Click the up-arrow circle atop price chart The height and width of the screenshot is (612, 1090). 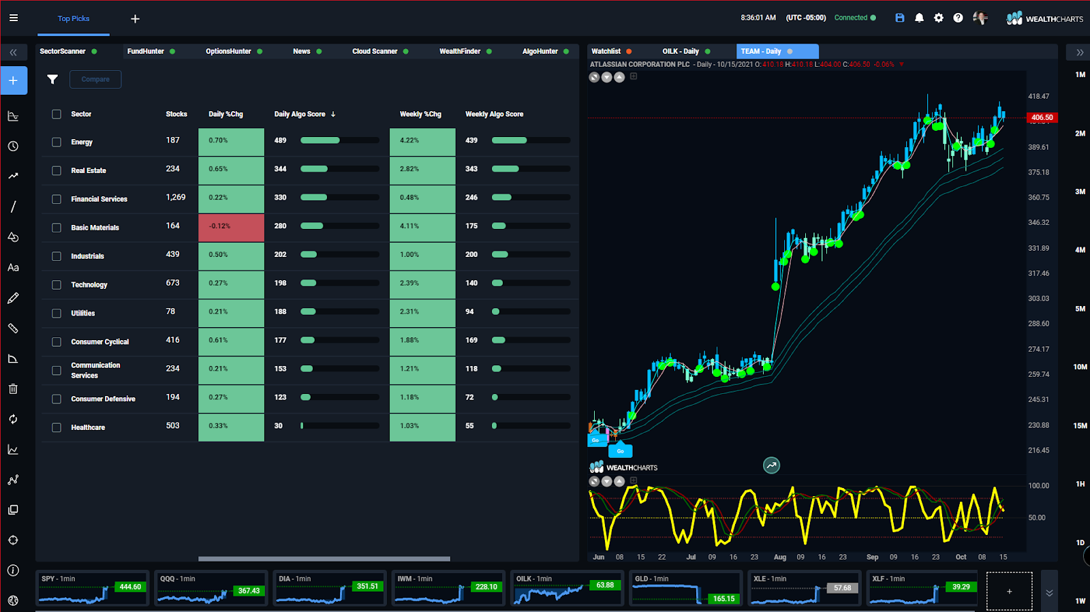[x=619, y=77]
